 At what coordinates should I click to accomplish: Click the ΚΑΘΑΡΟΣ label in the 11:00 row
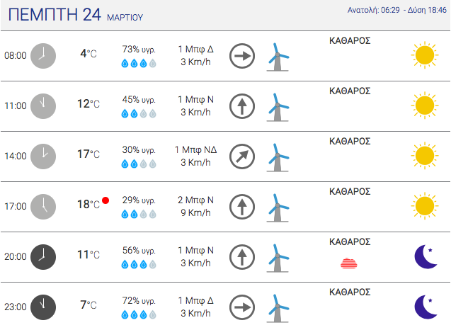click(x=350, y=91)
